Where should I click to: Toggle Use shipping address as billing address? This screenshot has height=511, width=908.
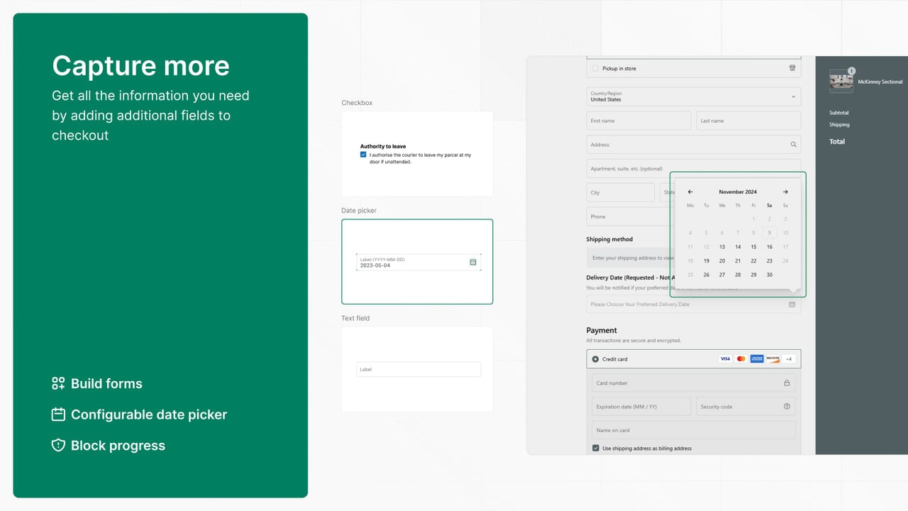pos(596,449)
